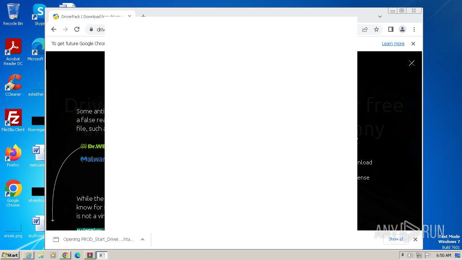462x260 pixels.
Task: Show hidden system tray icons
Action: (x=402, y=255)
